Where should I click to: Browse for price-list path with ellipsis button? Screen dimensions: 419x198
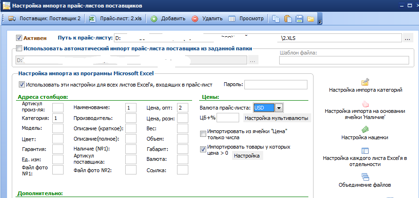point(407,38)
